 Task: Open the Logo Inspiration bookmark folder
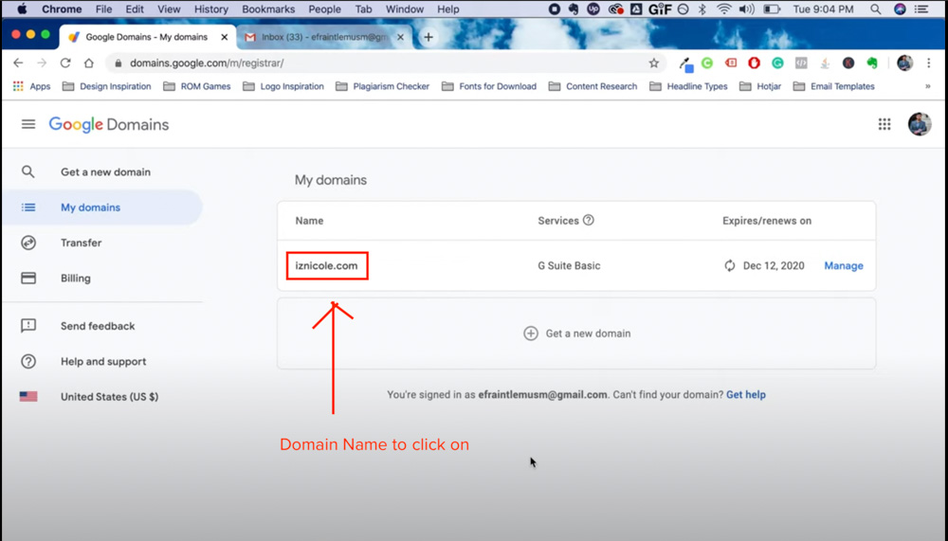pyautogui.click(x=283, y=86)
